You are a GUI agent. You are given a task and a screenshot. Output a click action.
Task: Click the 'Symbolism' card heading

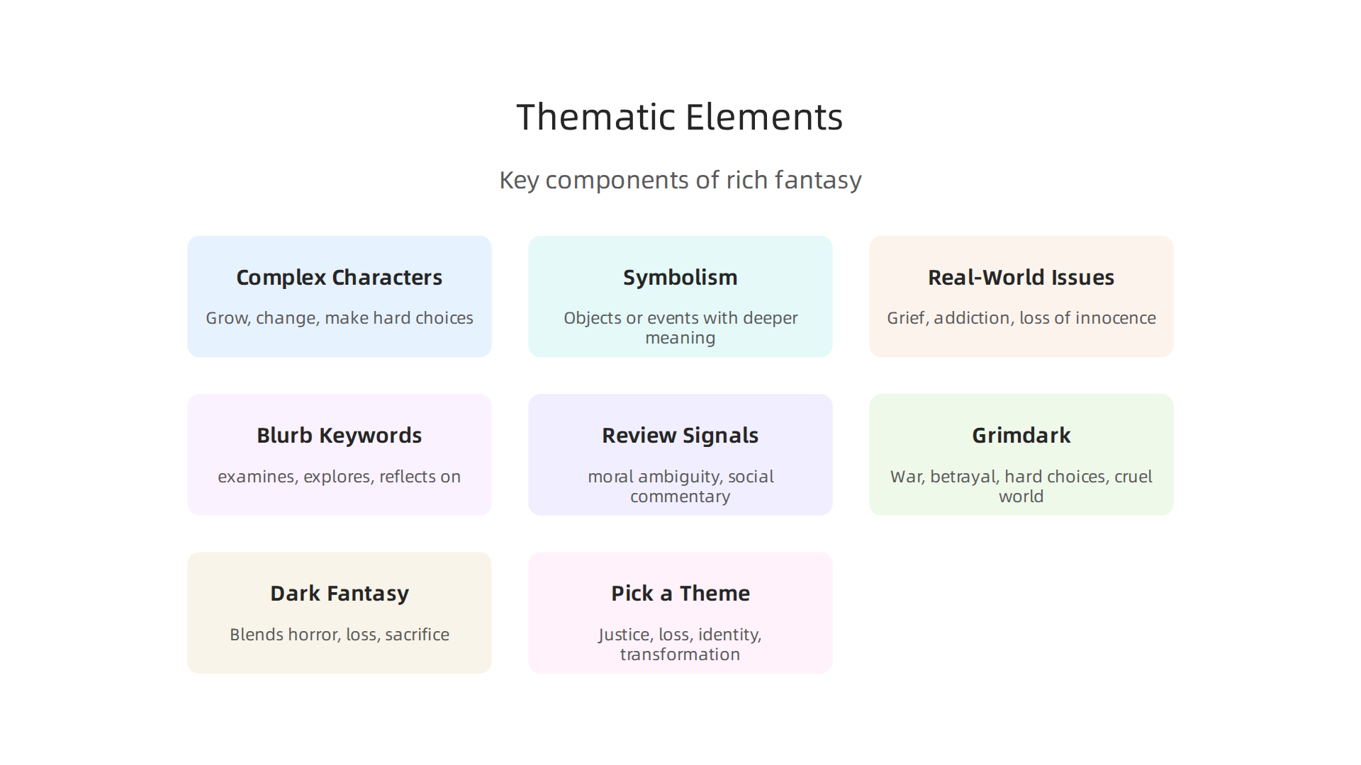[680, 278]
